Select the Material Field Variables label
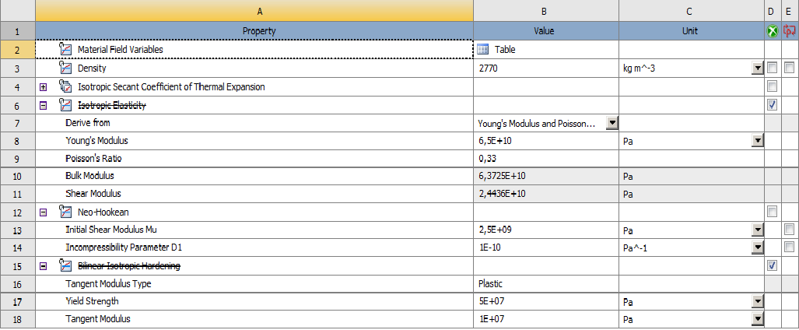Screen dimensions: 799x330 point(121,50)
